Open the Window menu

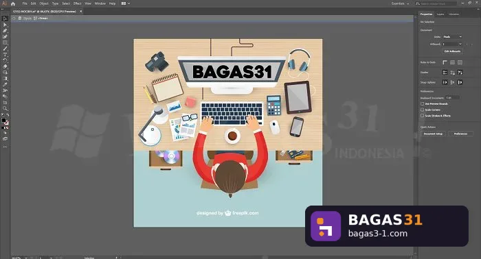point(100,3)
